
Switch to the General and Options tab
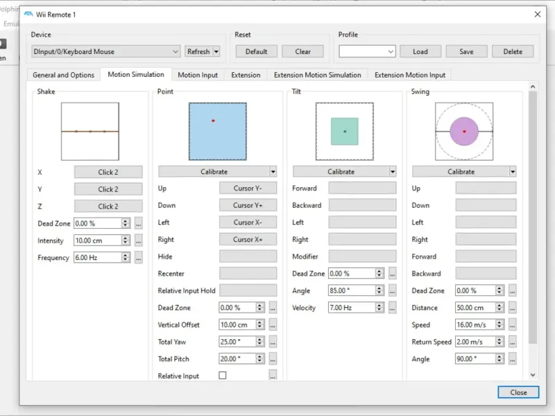click(63, 75)
